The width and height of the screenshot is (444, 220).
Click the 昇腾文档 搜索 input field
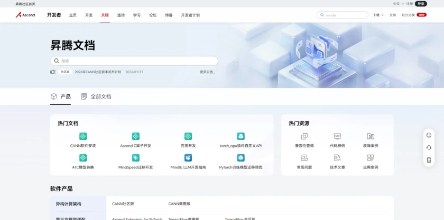click(134, 61)
